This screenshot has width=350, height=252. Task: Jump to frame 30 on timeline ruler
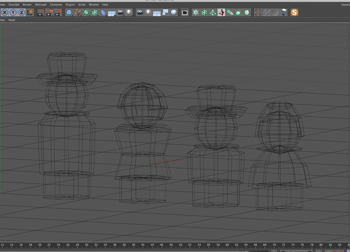(87, 245)
